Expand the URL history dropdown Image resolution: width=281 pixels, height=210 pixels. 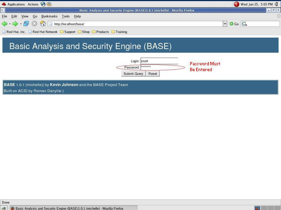[x=225, y=24]
